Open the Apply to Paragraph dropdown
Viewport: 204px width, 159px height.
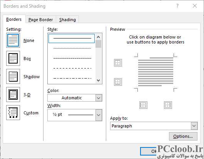click(154, 126)
